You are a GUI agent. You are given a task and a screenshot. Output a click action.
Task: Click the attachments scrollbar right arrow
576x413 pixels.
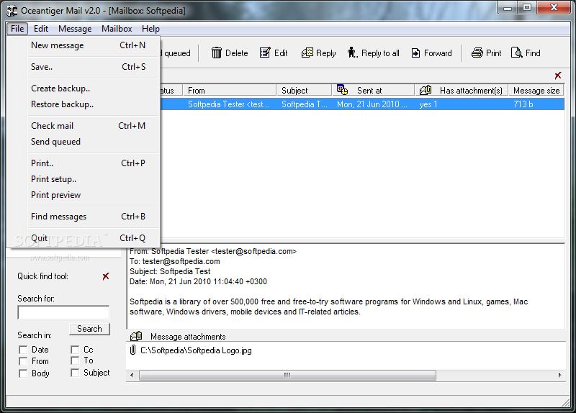click(x=559, y=375)
